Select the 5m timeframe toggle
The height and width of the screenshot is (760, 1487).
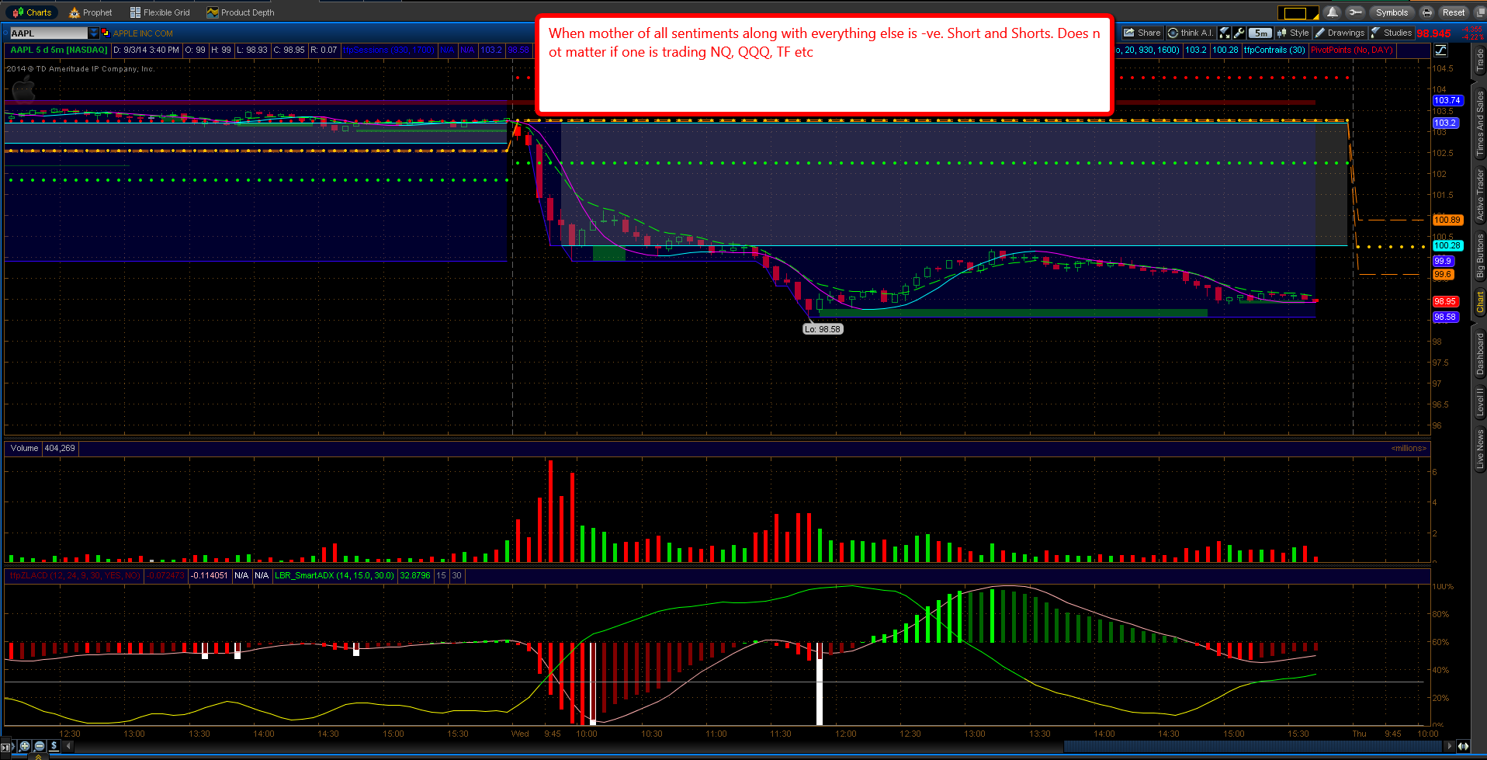pyautogui.click(x=1261, y=33)
